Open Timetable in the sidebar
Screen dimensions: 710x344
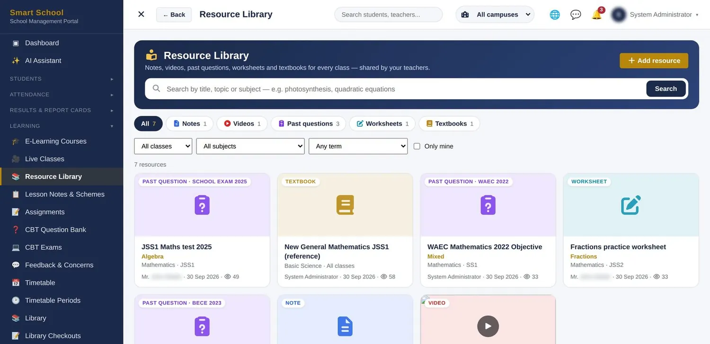(x=62, y=283)
